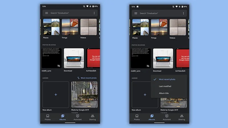Open hamburger menu on the left phone

click(x=46, y=13)
